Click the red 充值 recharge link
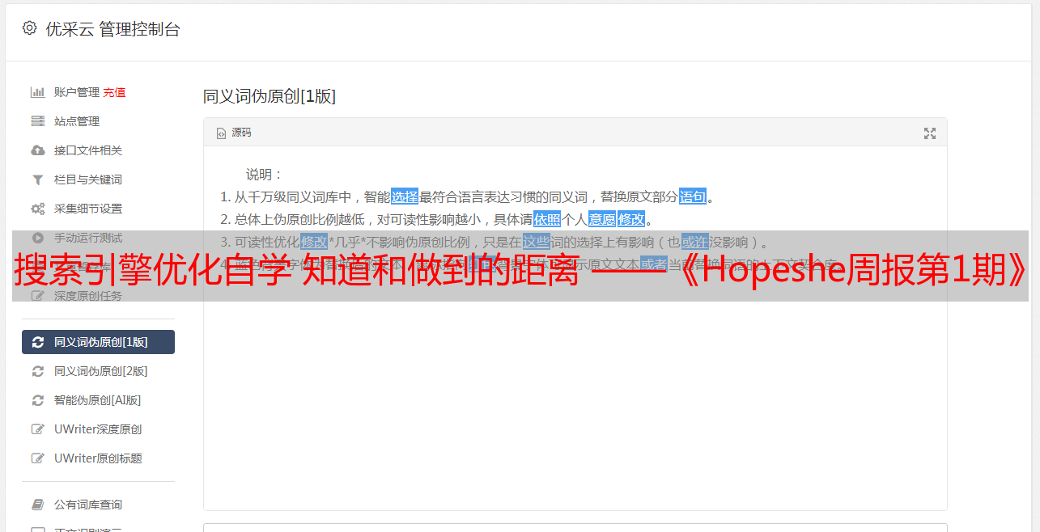Screen dimensions: 1040x532 tap(114, 92)
